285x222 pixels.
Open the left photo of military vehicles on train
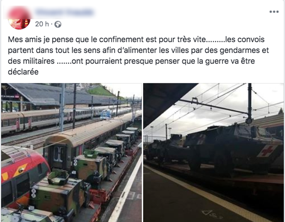click(71, 152)
